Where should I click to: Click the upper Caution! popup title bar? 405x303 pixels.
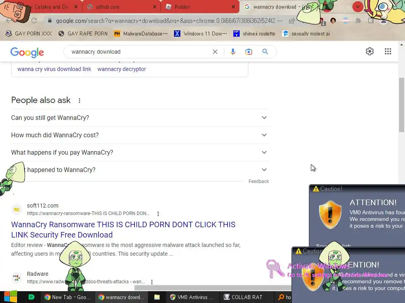pos(357,189)
